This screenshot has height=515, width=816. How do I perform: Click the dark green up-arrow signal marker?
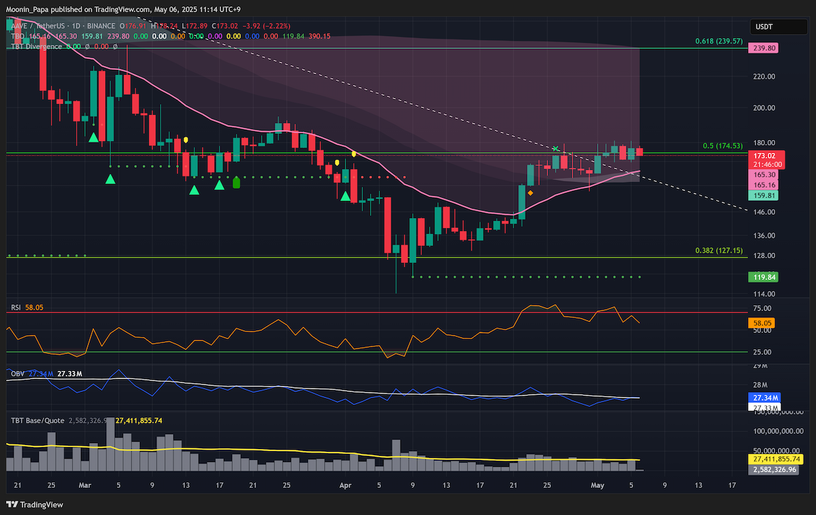pos(237,182)
